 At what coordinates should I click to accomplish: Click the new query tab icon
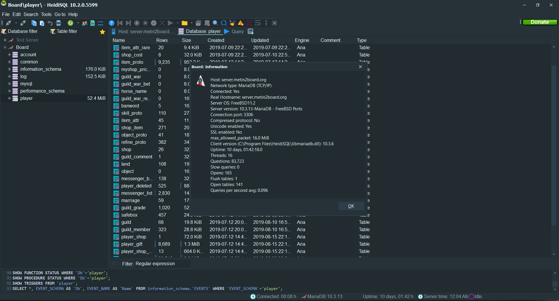250,31
